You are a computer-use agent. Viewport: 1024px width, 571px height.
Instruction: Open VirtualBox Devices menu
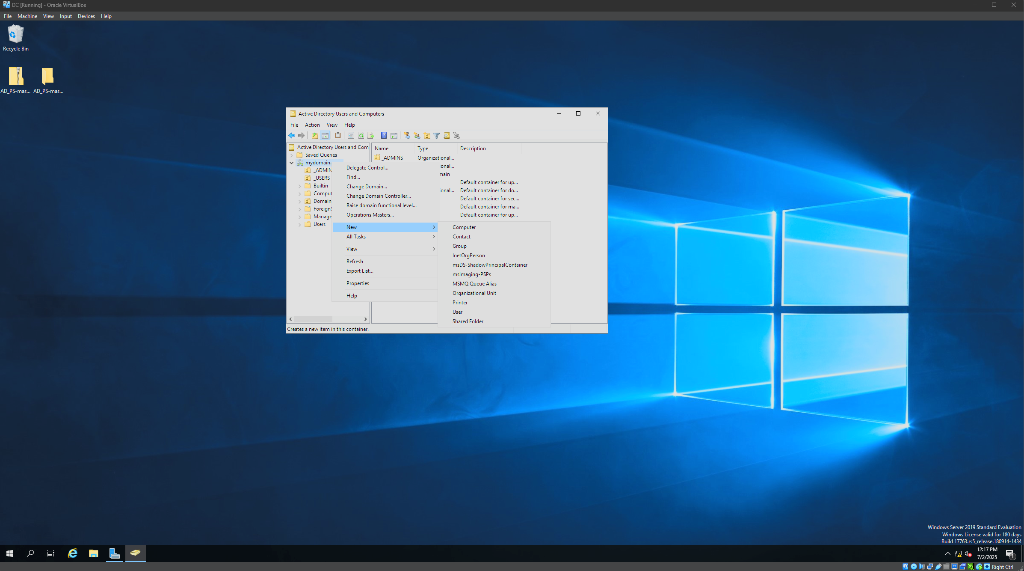click(86, 16)
